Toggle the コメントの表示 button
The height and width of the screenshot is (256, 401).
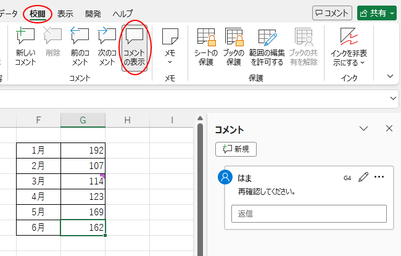[134, 48]
